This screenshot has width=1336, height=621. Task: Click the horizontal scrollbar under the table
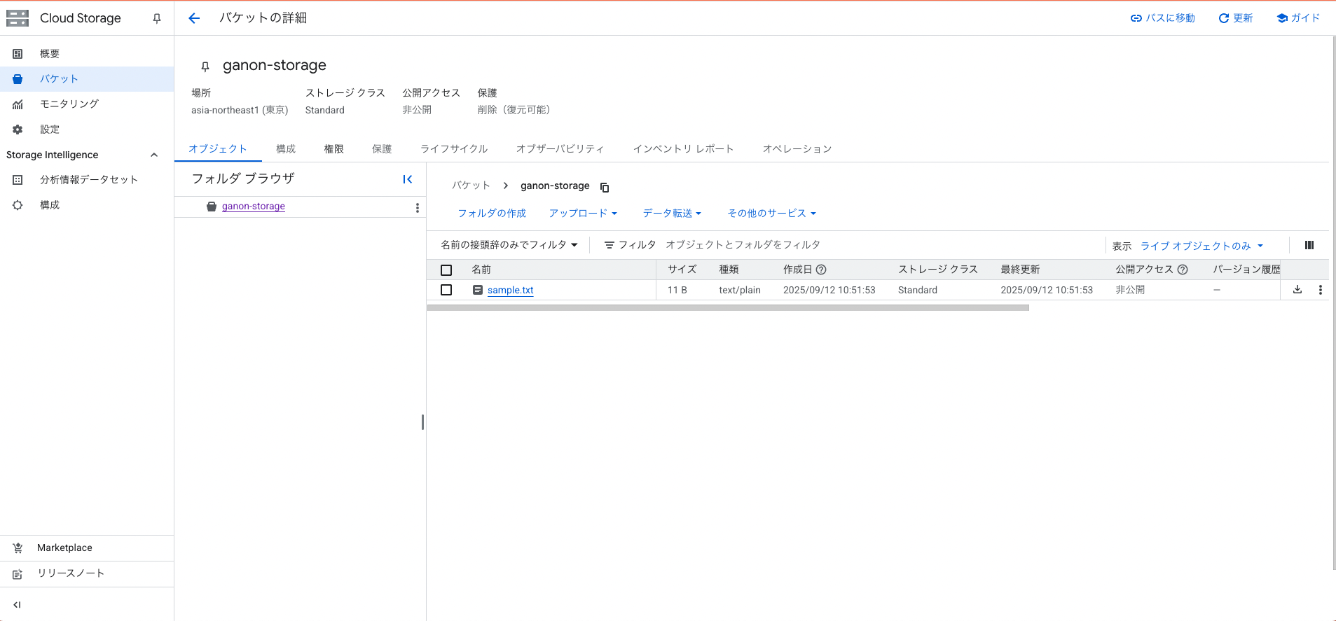727,307
